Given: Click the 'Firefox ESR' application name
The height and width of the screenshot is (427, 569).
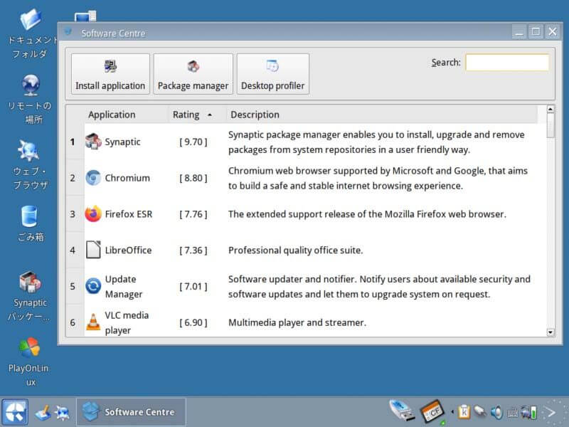Looking at the screenshot, I should [x=129, y=214].
